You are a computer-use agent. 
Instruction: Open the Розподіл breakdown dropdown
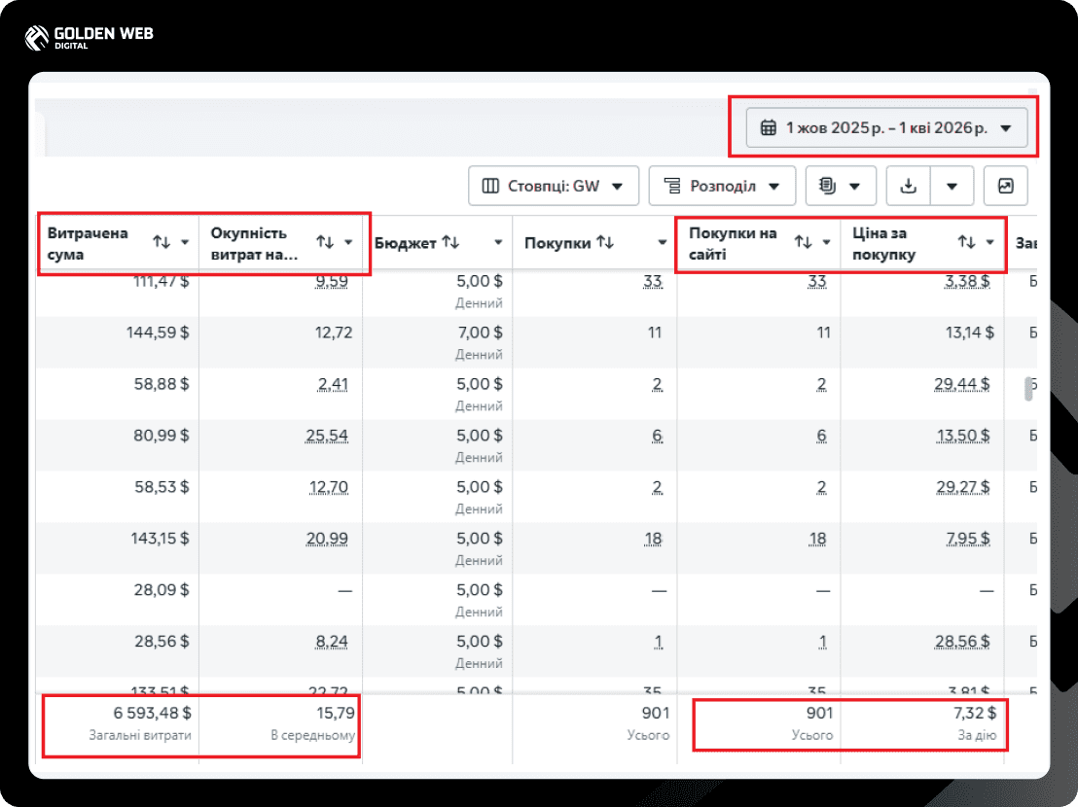pyautogui.click(x=722, y=186)
